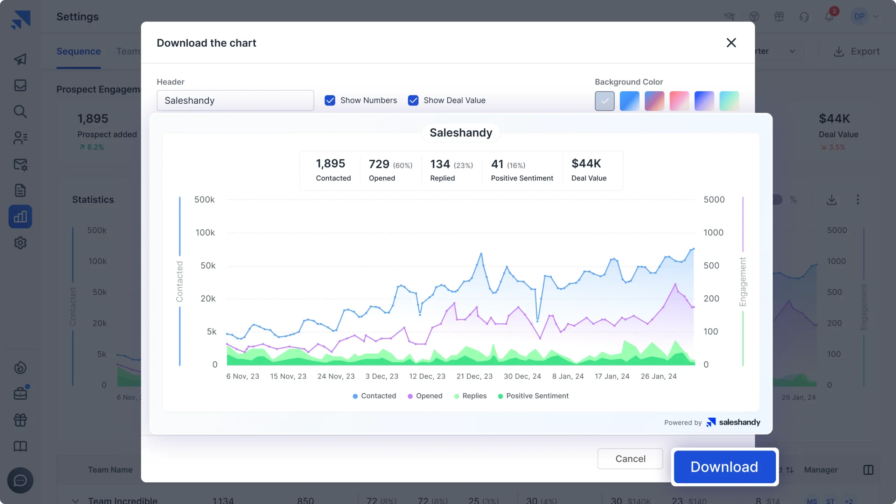Image resolution: width=896 pixels, height=504 pixels.
Task: Click the Cancel button
Action: [630, 458]
